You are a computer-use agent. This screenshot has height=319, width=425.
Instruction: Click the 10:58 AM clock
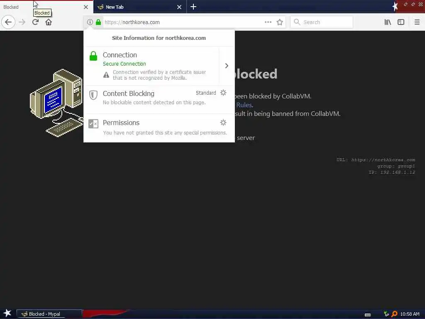pyautogui.click(x=410, y=314)
